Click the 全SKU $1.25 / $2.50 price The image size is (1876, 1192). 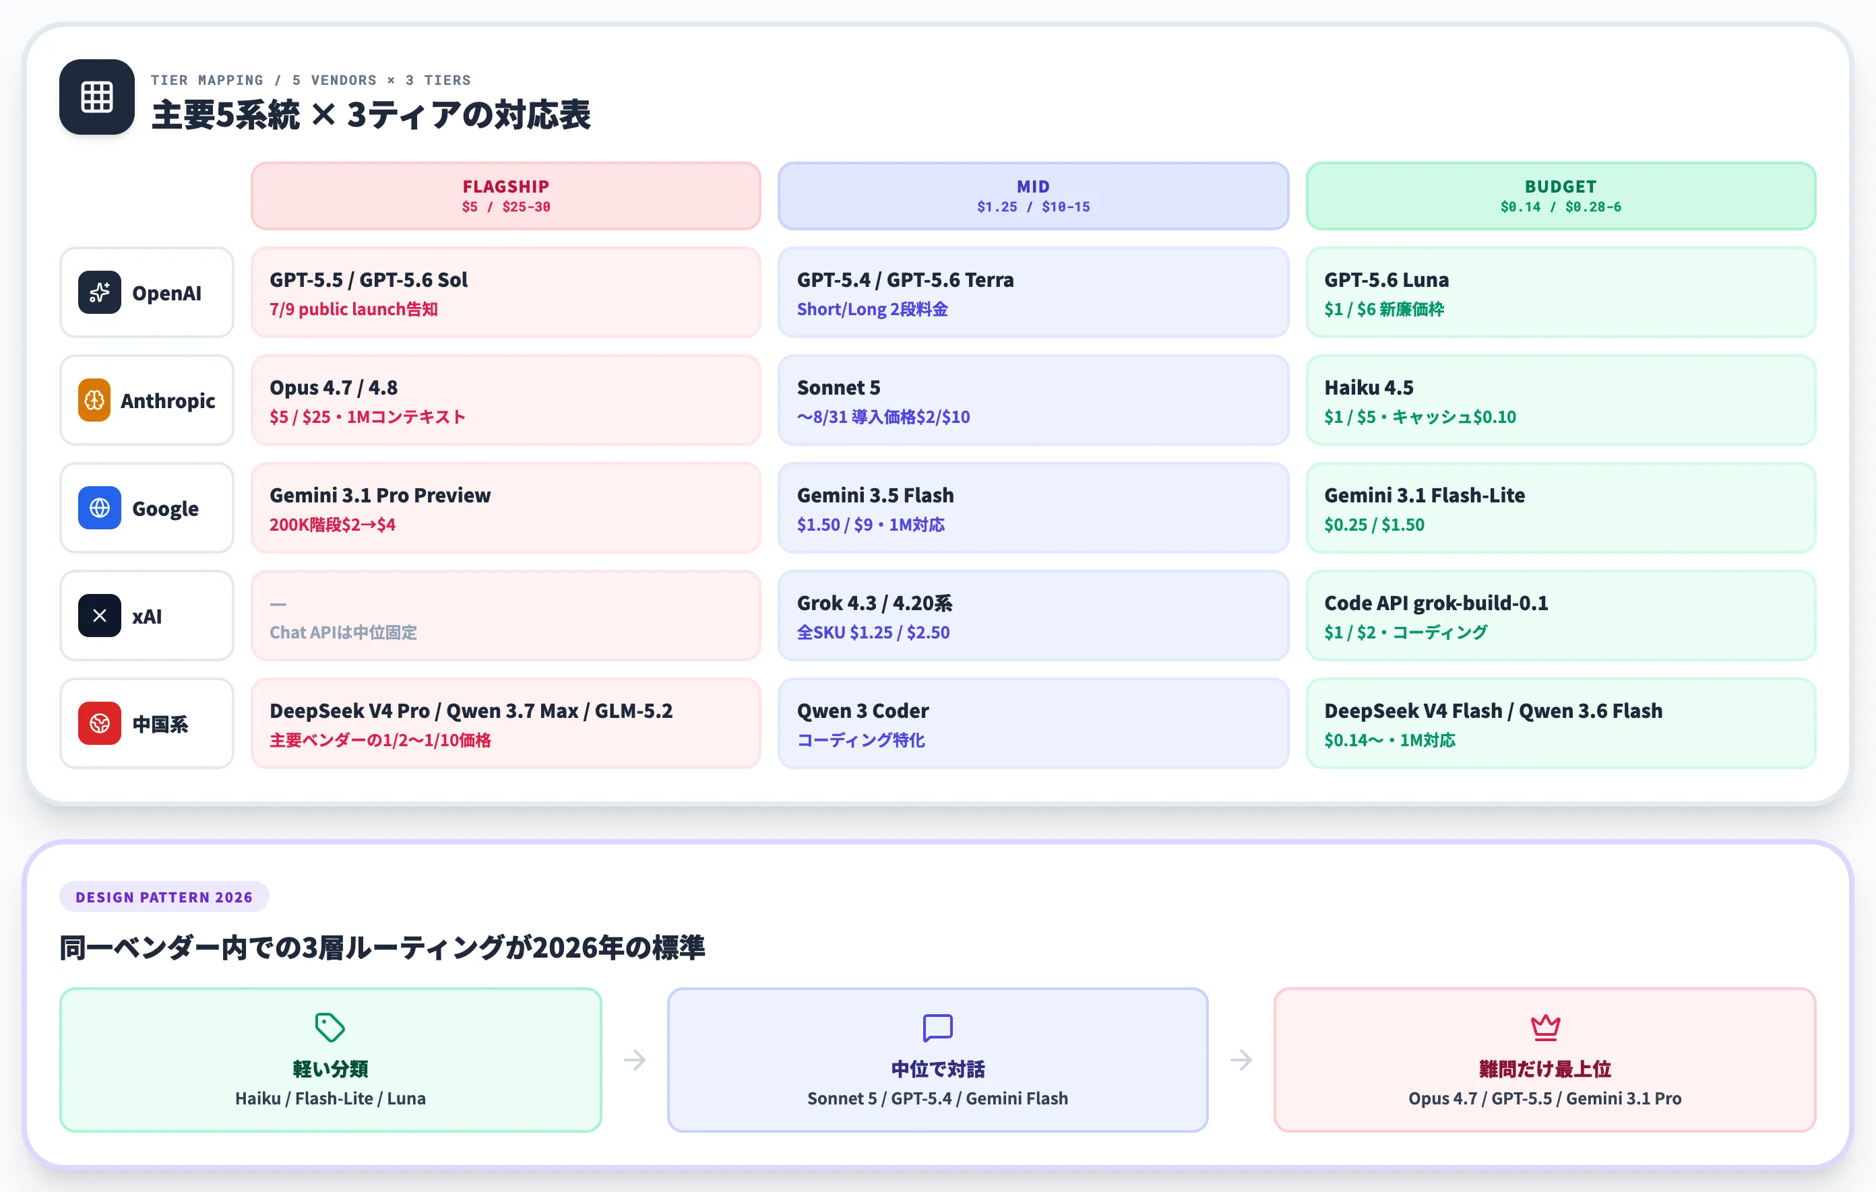pos(873,632)
